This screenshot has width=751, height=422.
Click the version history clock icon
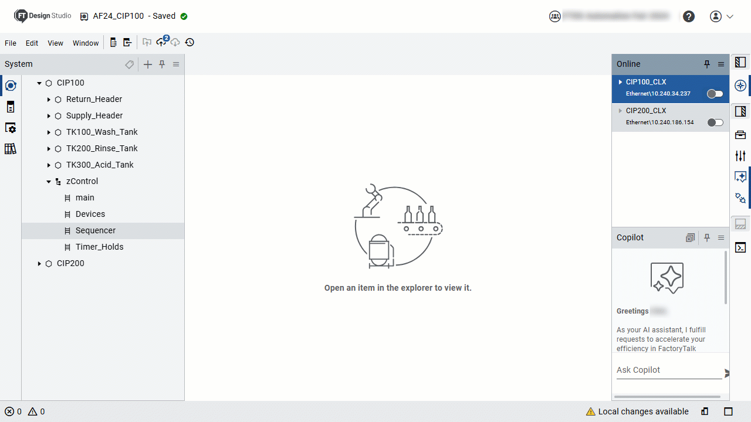(189, 42)
